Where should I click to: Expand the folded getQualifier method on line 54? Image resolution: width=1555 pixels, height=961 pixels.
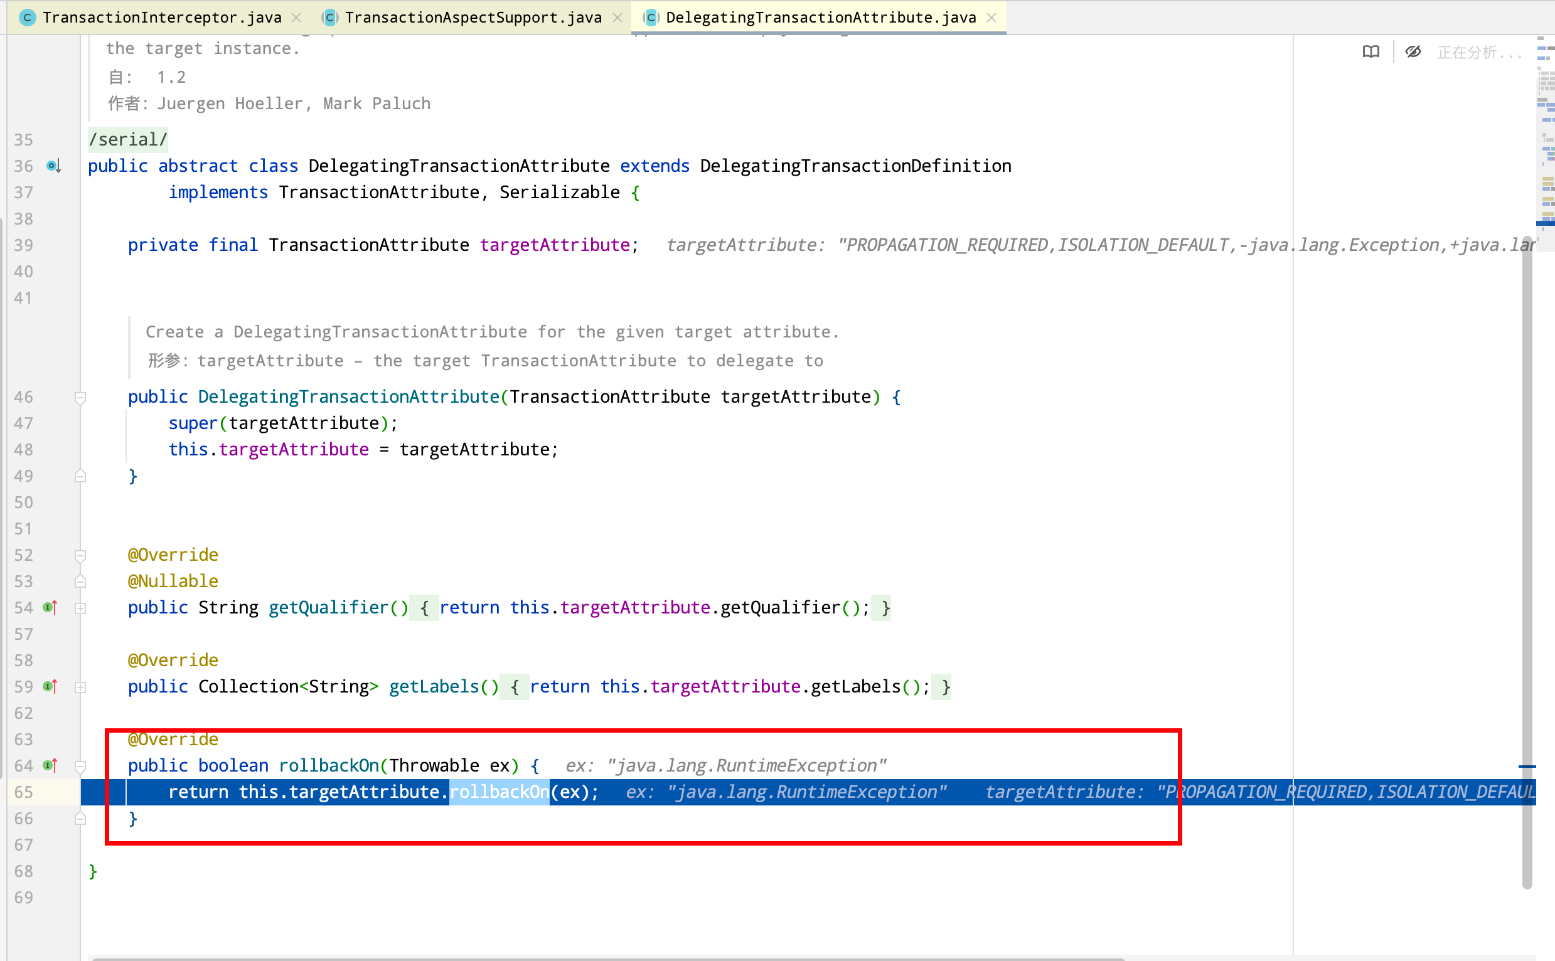click(80, 608)
